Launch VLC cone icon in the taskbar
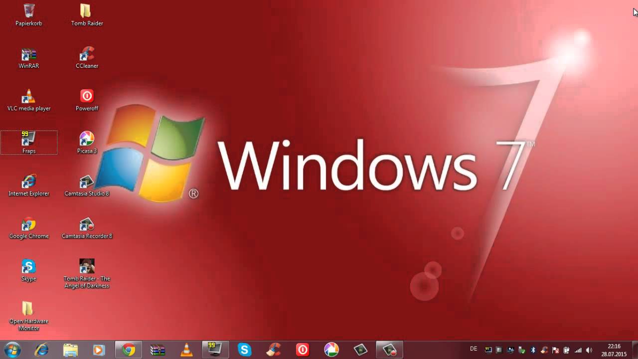 point(186,350)
